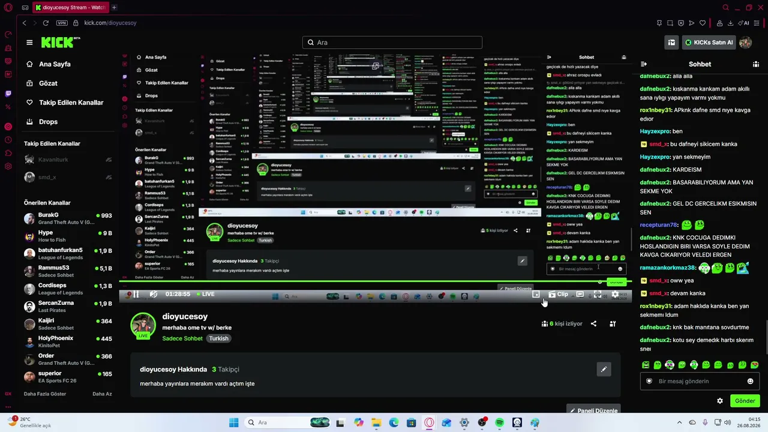Add page to bookmarks heart
This screenshot has height=432, width=768.
(x=703, y=23)
